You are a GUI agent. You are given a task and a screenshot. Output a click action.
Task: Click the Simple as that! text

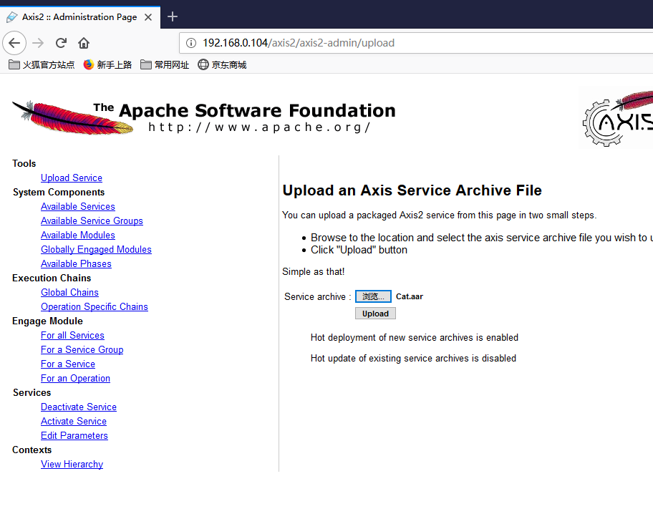coord(314,271)
